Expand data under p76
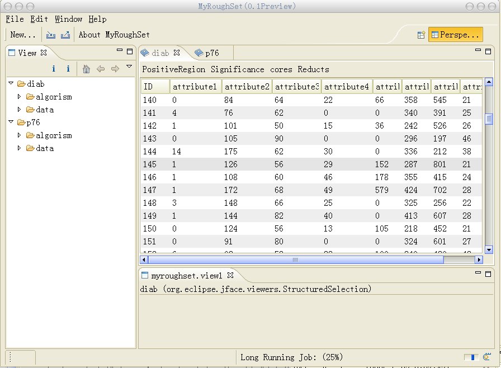This screenshot has width=501, height=368. point(19,148)
